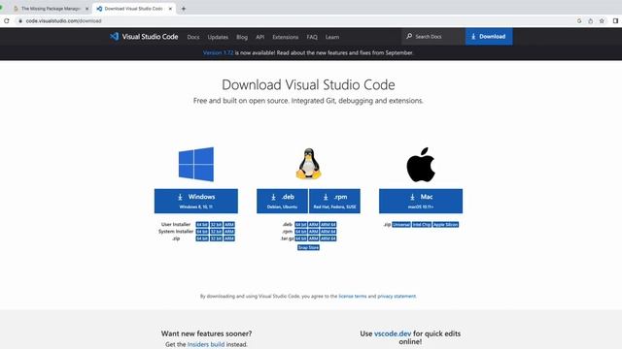Open the privacy statement link
Viewport: 622px width, 349px height.
[x=397, y=296]
